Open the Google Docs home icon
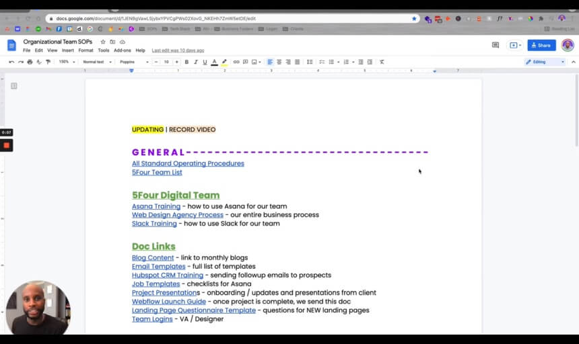Image resolution: width=579 pixels, height=344 pixels. pos(11,45)
